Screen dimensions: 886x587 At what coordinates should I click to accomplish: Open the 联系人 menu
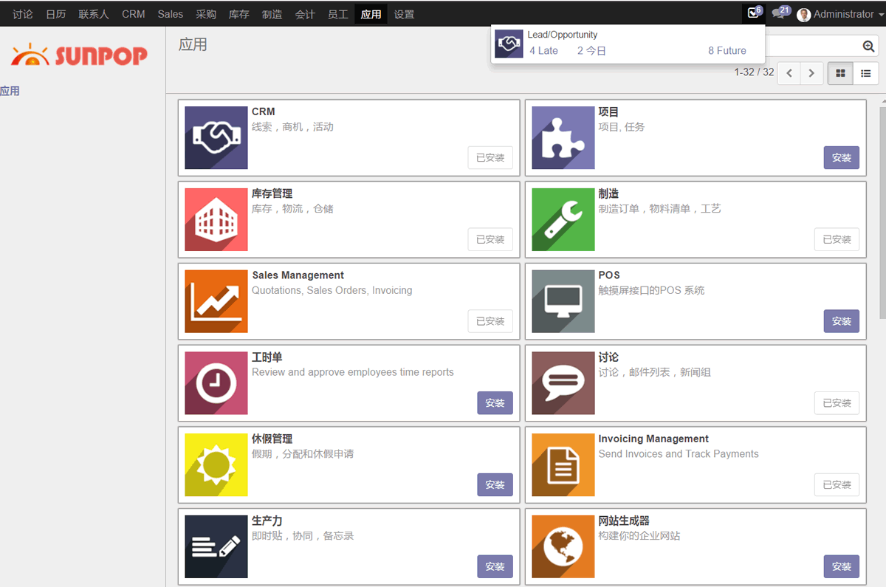tap(94, 14)
